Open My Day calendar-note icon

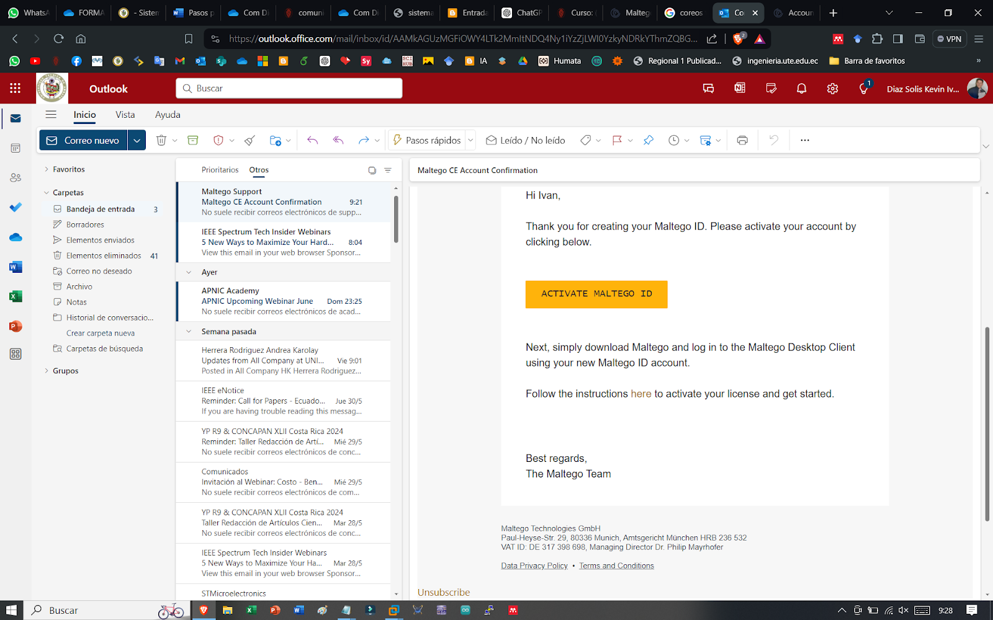[771, 89]
